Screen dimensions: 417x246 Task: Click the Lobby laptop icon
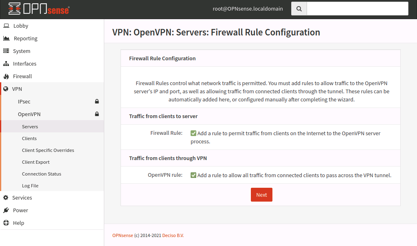(x=6, y=26)
